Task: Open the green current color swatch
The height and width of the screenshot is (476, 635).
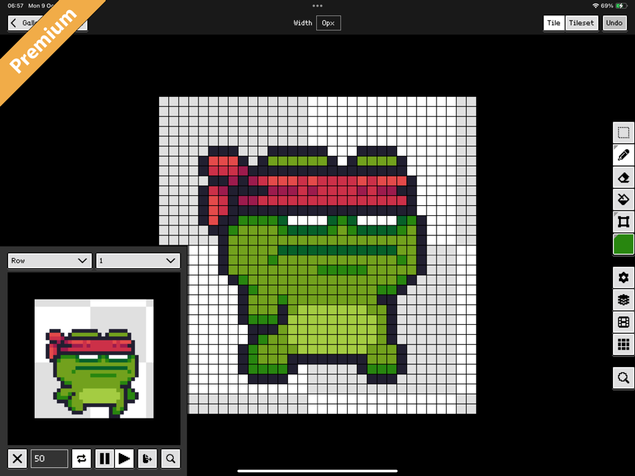Action: (x=623, y=244)
